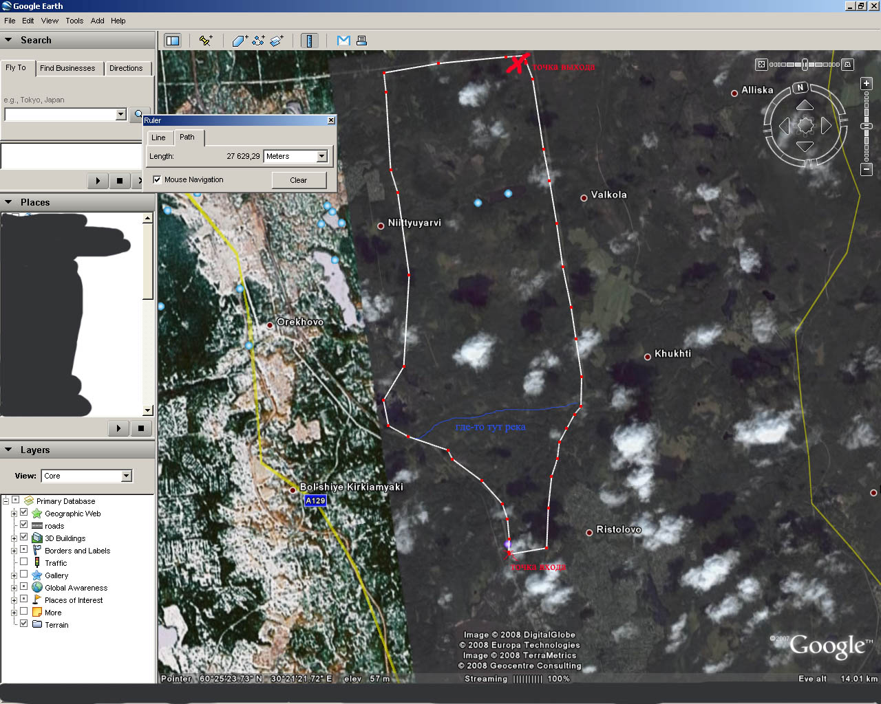Select the Add Path tool

(259, 41)
